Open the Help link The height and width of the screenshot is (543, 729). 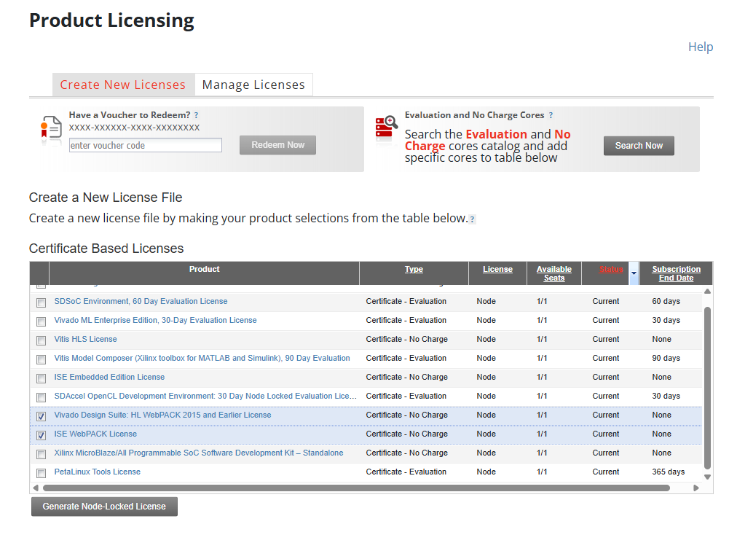(700, 47)
